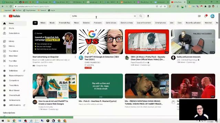Open Watch later in the sidebar

click(x=14, y=56)
